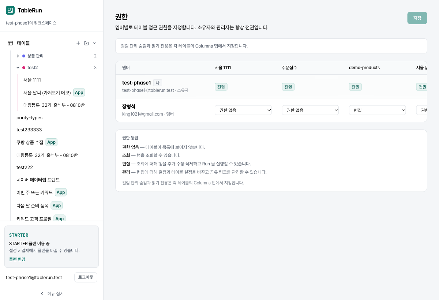This screenshot has height=300, width=439.
Task: Open 다음 달 준비 품목 table
Action: [32, 206]
